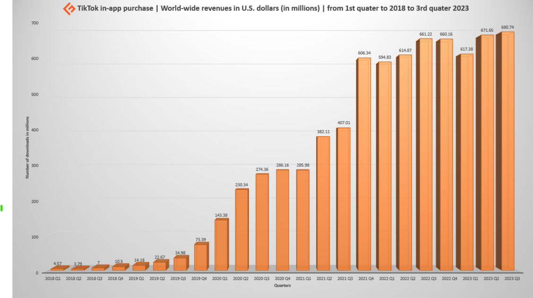Select the 2022 Q1 bar

click(384, 167)
